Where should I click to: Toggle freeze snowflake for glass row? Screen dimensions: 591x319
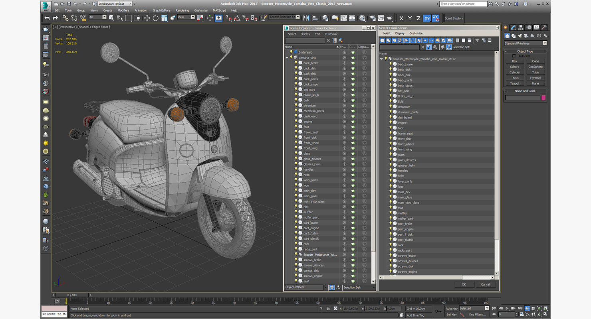[344, 154]
